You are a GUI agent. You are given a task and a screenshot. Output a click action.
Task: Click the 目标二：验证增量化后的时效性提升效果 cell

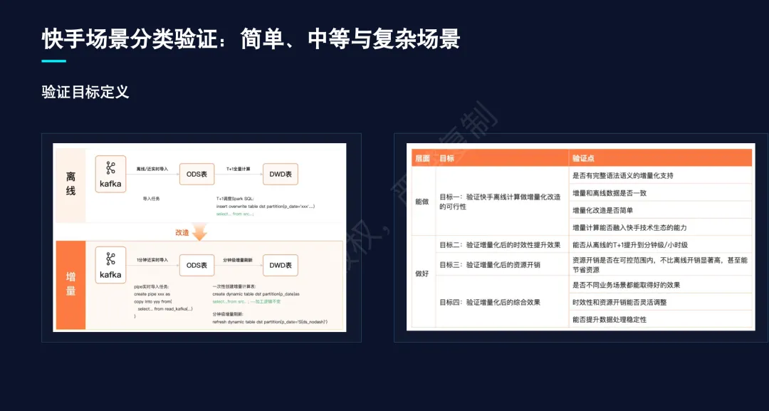click(x=502, y=244)
